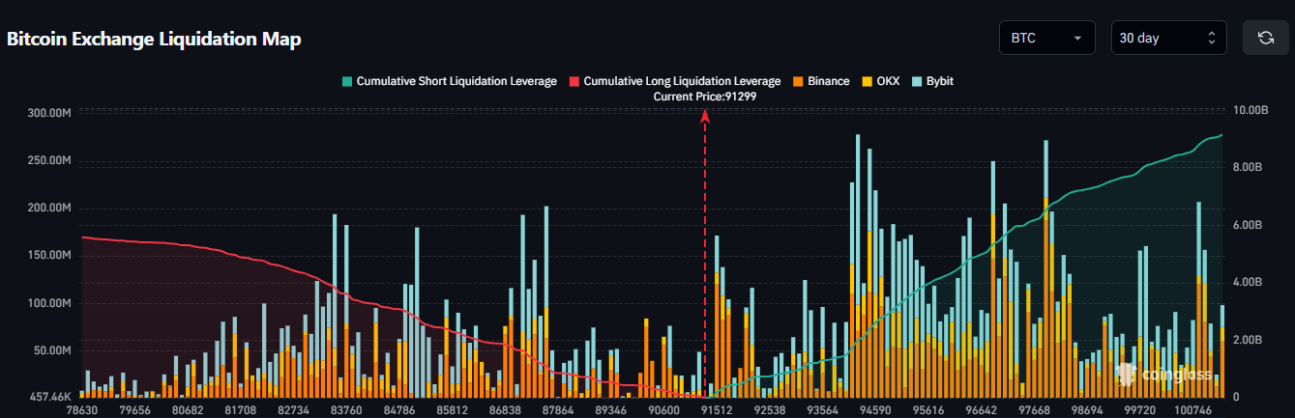Click the 79656 price axis label
The width and height of the screenshot is (1295, 418).
coord(133,410)
